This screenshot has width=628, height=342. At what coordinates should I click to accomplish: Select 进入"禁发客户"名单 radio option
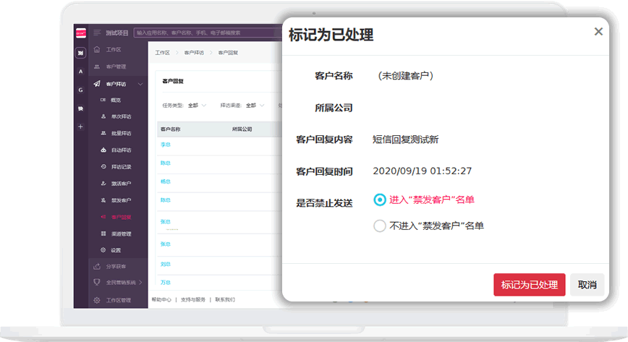[380, 200]
